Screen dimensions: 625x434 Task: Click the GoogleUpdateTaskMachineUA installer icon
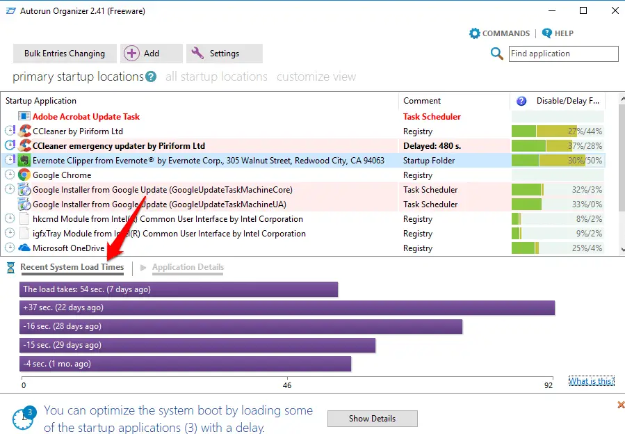pyautogui.click(x=25, y=204)
